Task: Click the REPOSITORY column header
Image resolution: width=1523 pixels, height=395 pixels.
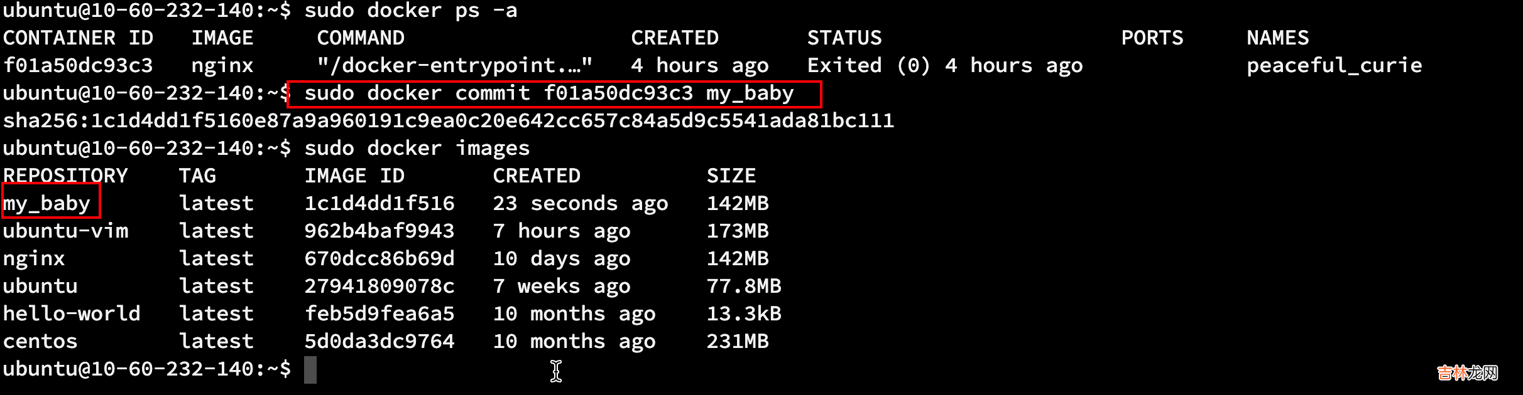Action: [65, 176]
